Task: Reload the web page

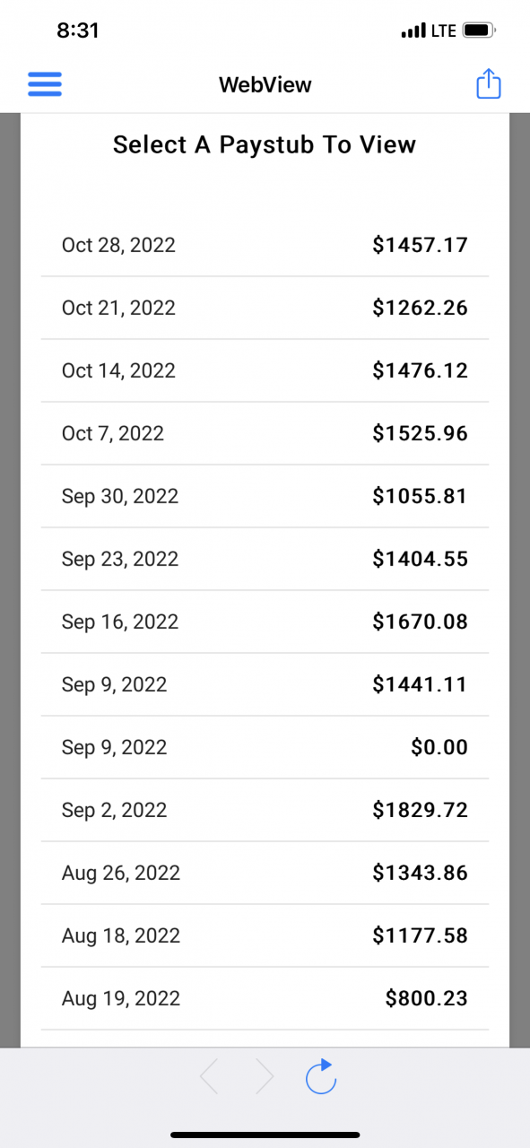Action: click(321, 1076)
